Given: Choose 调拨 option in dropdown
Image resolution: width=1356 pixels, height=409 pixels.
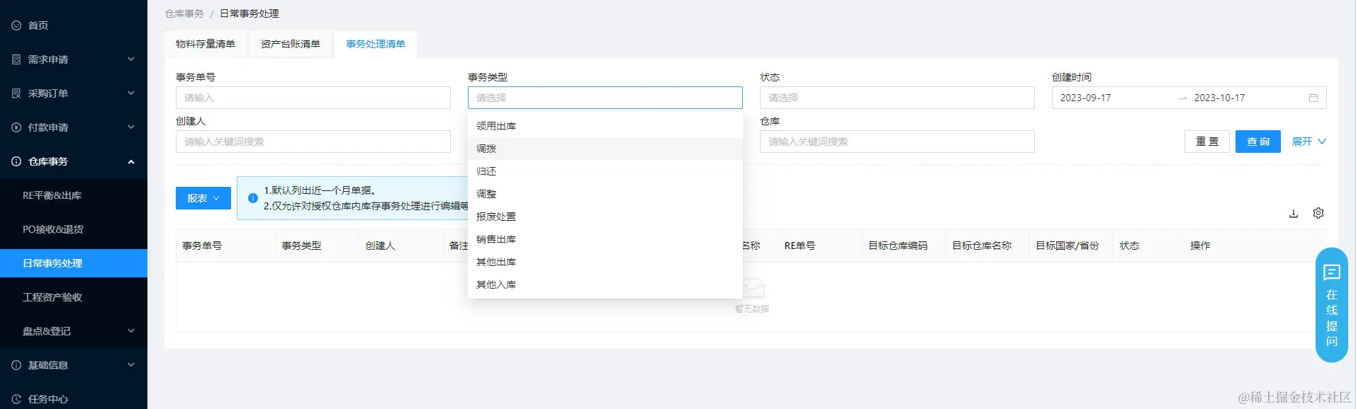Looking at the screenshot, I should tap(605, 149).
